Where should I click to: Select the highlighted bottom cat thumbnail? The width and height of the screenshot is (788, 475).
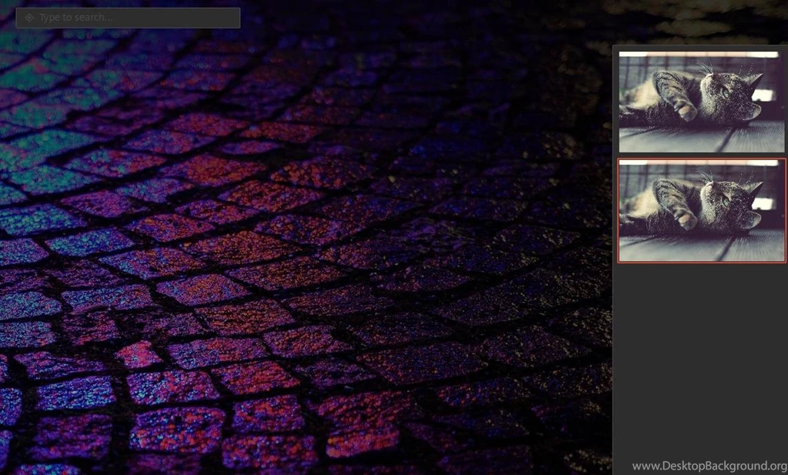[x=701, y=210]
